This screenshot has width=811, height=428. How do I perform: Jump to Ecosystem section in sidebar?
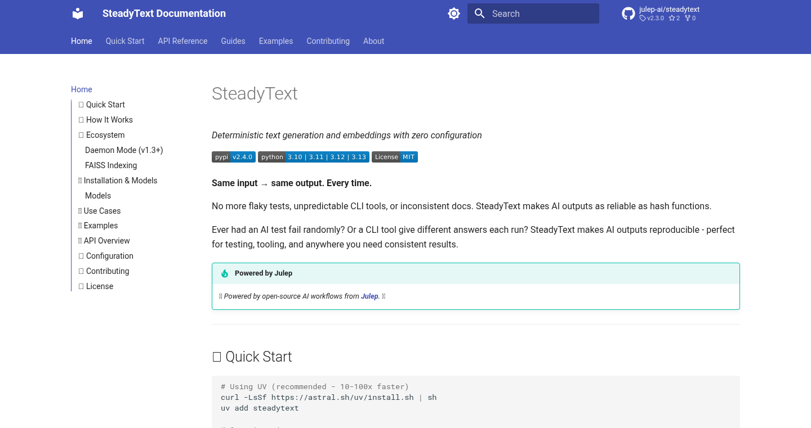102,135
